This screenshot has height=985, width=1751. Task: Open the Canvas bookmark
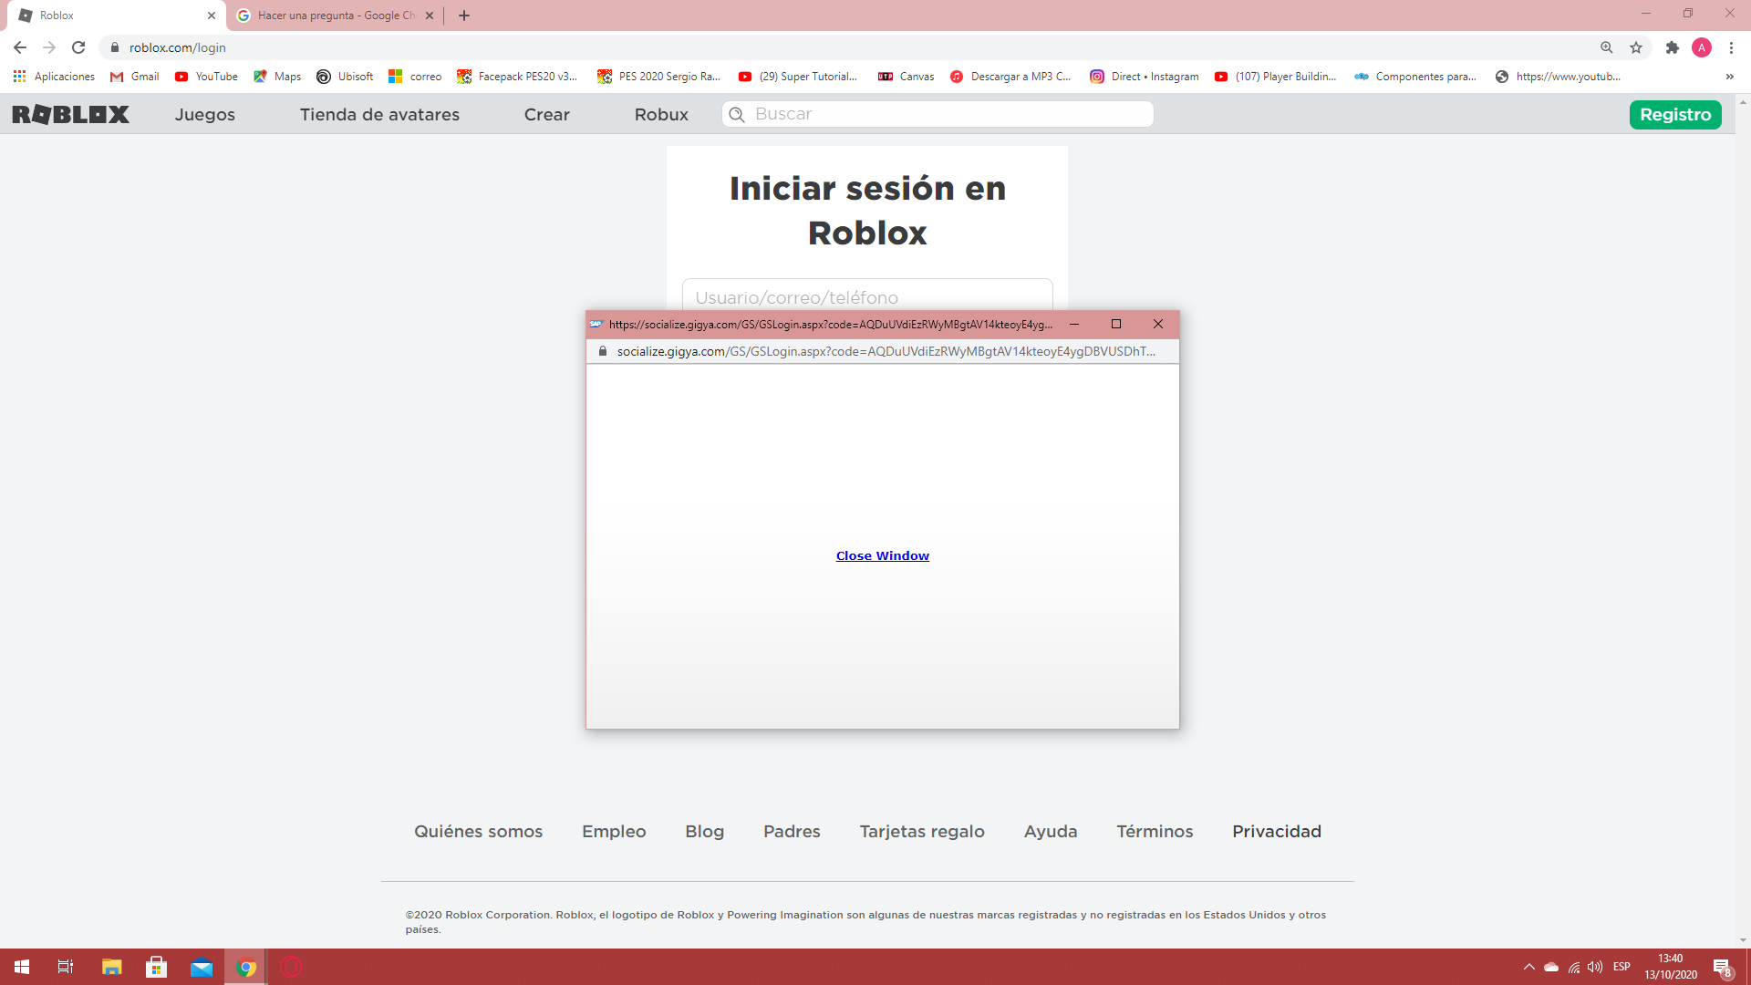[x=906, y=77]
